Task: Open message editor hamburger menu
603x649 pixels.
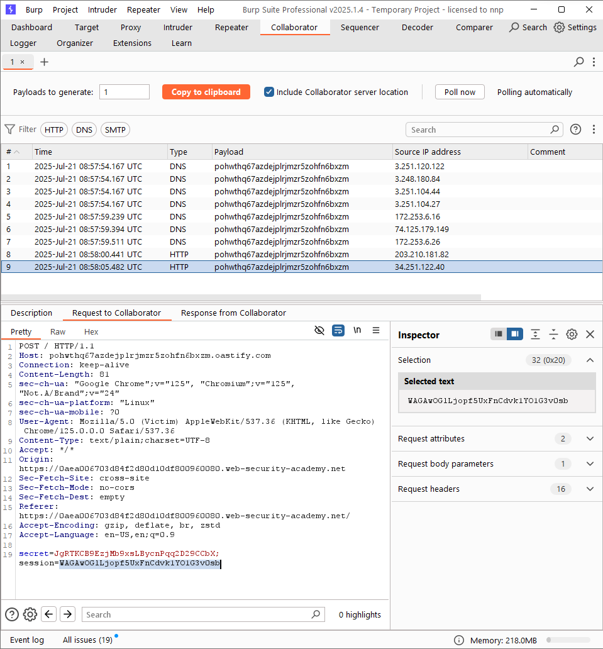Action: coord(376,330)
